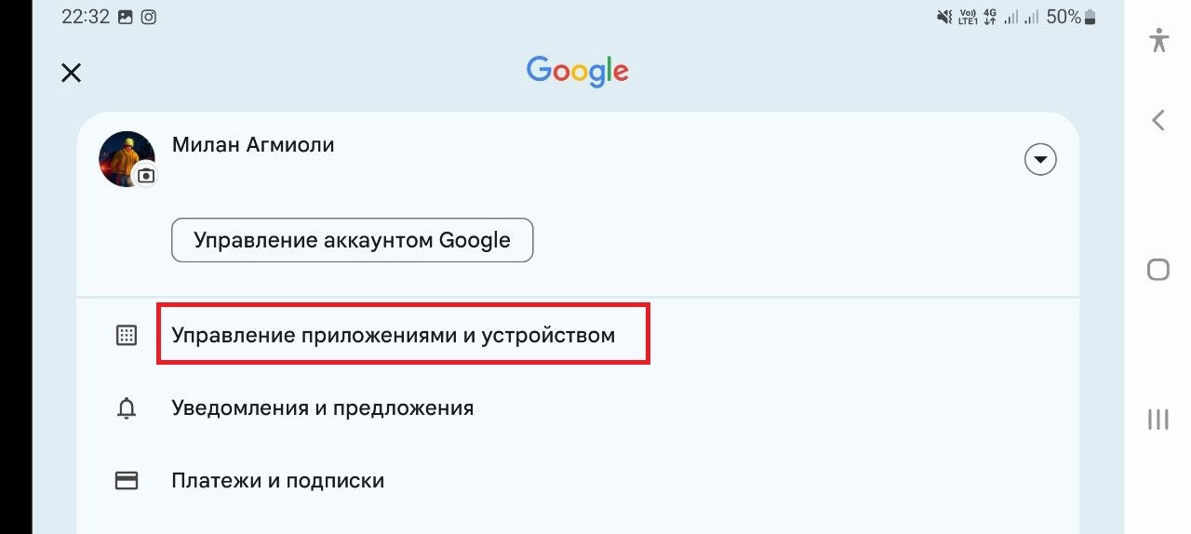Screen dimensions: 1191x534
Task: Tap the muted sound status icon
Action: point(944,17)
